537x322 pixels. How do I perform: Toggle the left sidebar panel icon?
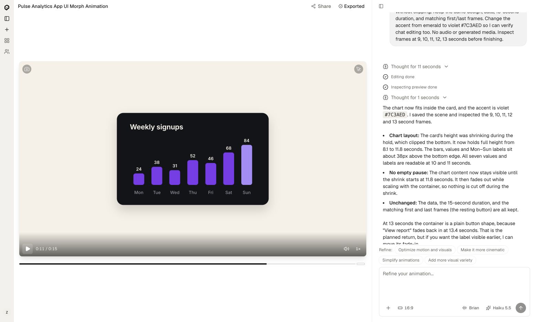[x=7, y=19]
